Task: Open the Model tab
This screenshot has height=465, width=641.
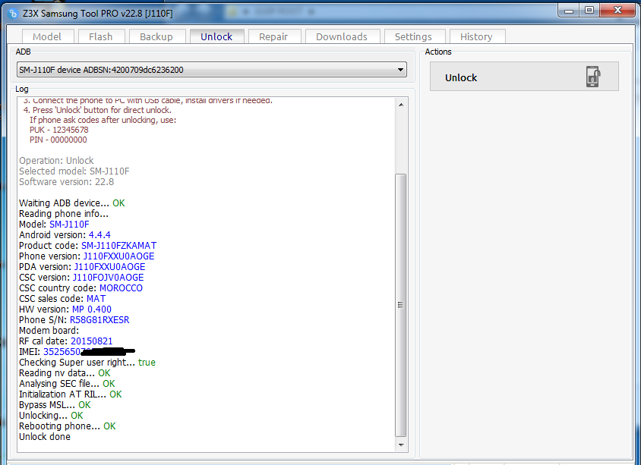Action: point(47,36)
